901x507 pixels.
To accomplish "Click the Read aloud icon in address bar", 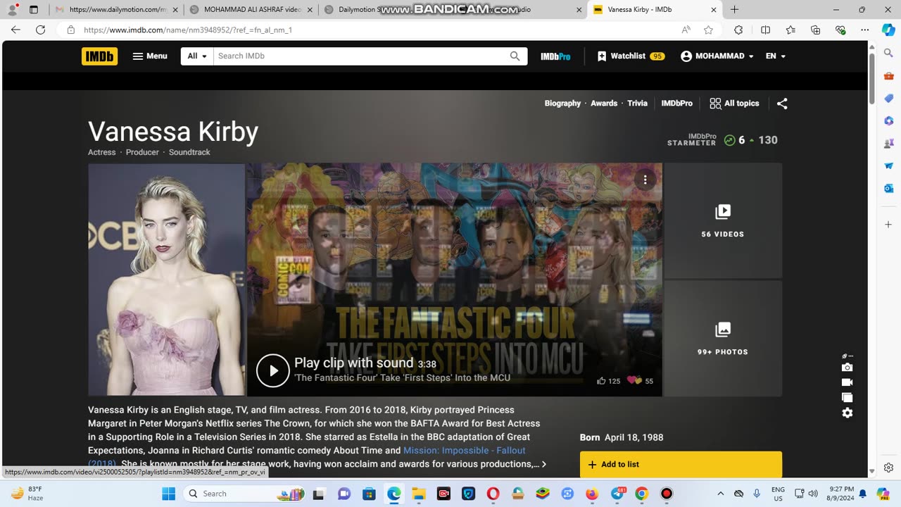I will tap(686, 30).
